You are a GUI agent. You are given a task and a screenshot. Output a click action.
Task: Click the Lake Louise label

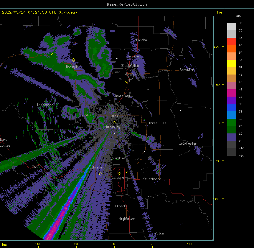[5, 143]
